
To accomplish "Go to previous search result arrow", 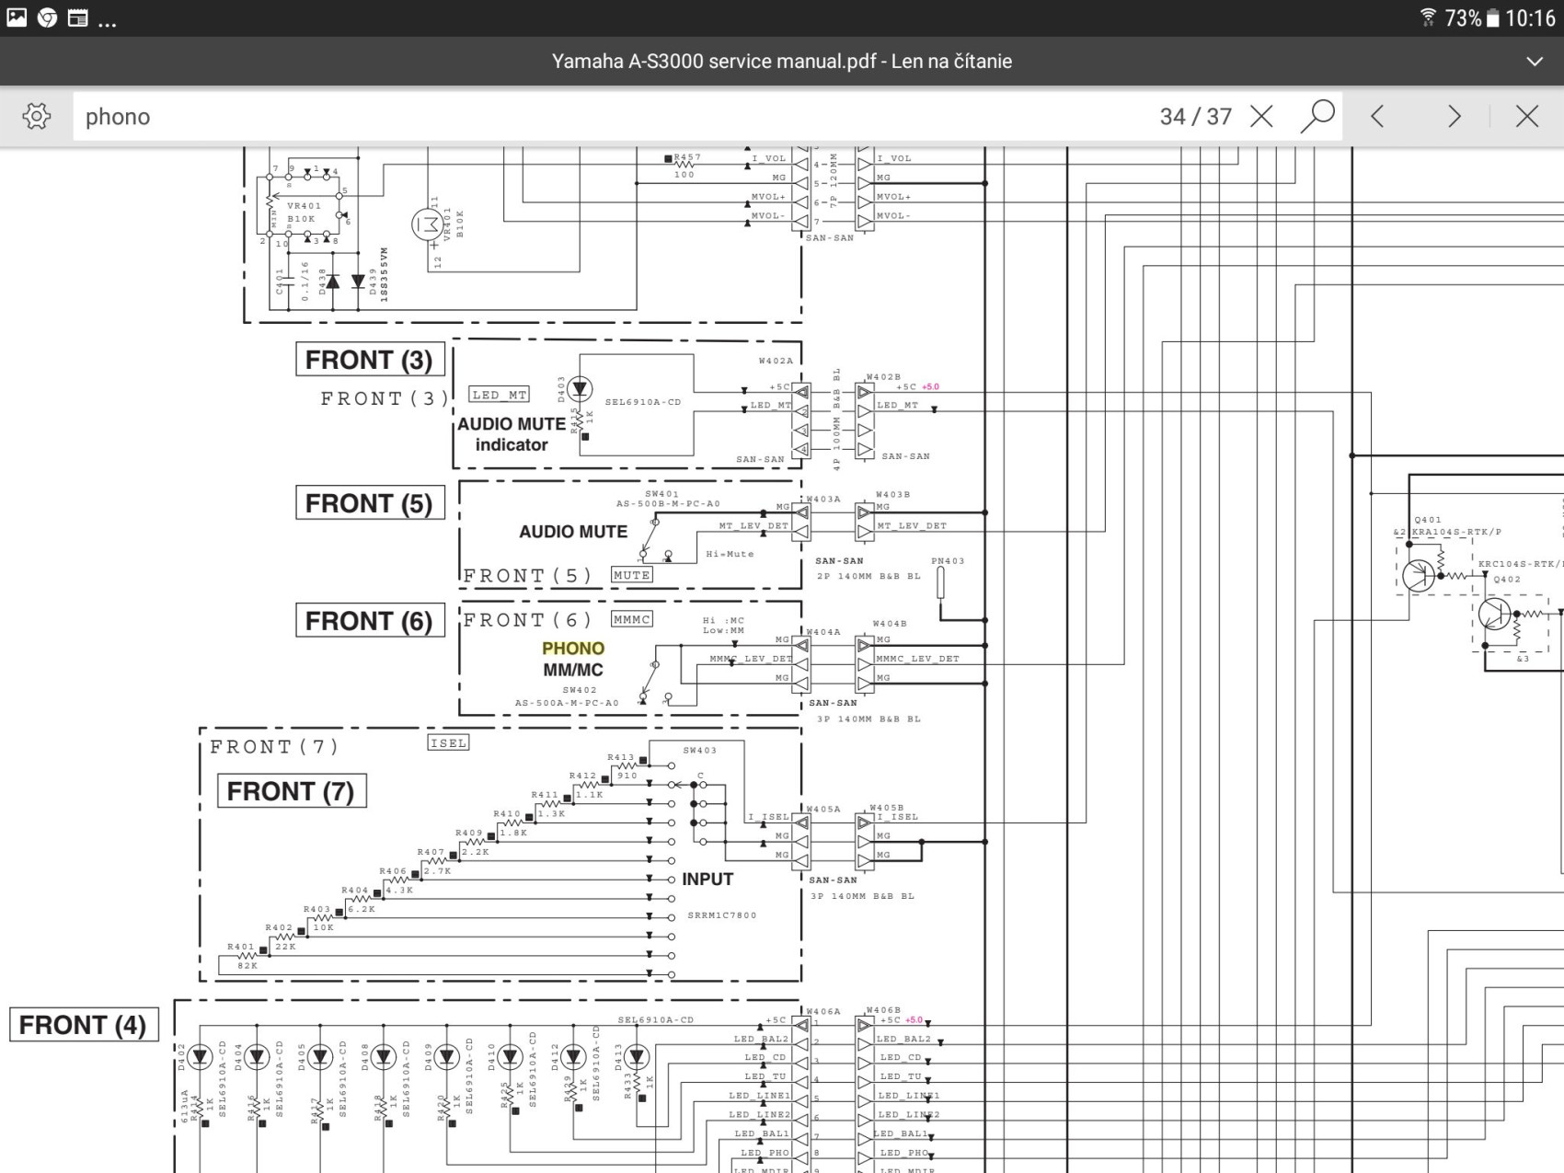I will pos(1377,116).
